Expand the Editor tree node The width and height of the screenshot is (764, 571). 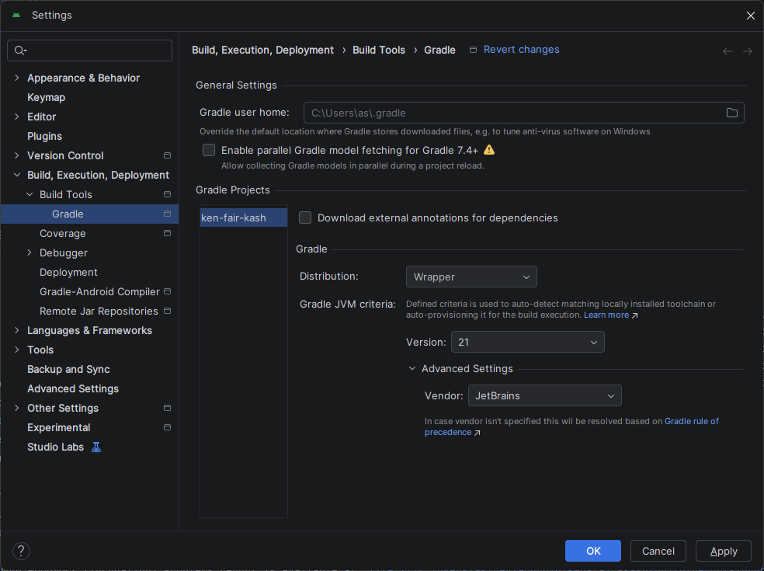click(17, 117)
